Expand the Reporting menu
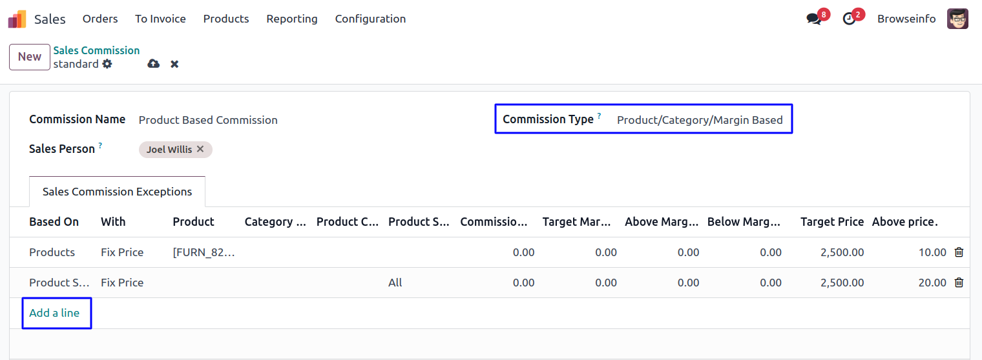982x360 pixels. pyautogui.click(x=292, y=19)
